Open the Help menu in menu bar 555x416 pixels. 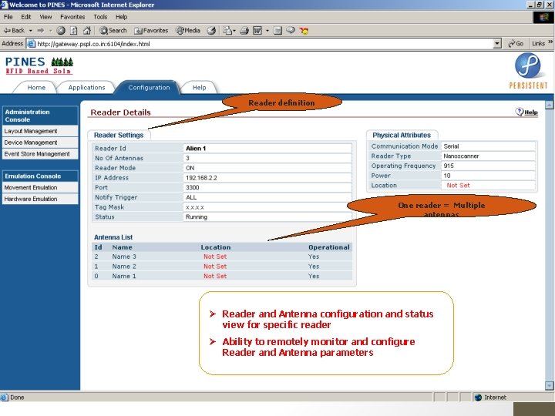(122, 17)
